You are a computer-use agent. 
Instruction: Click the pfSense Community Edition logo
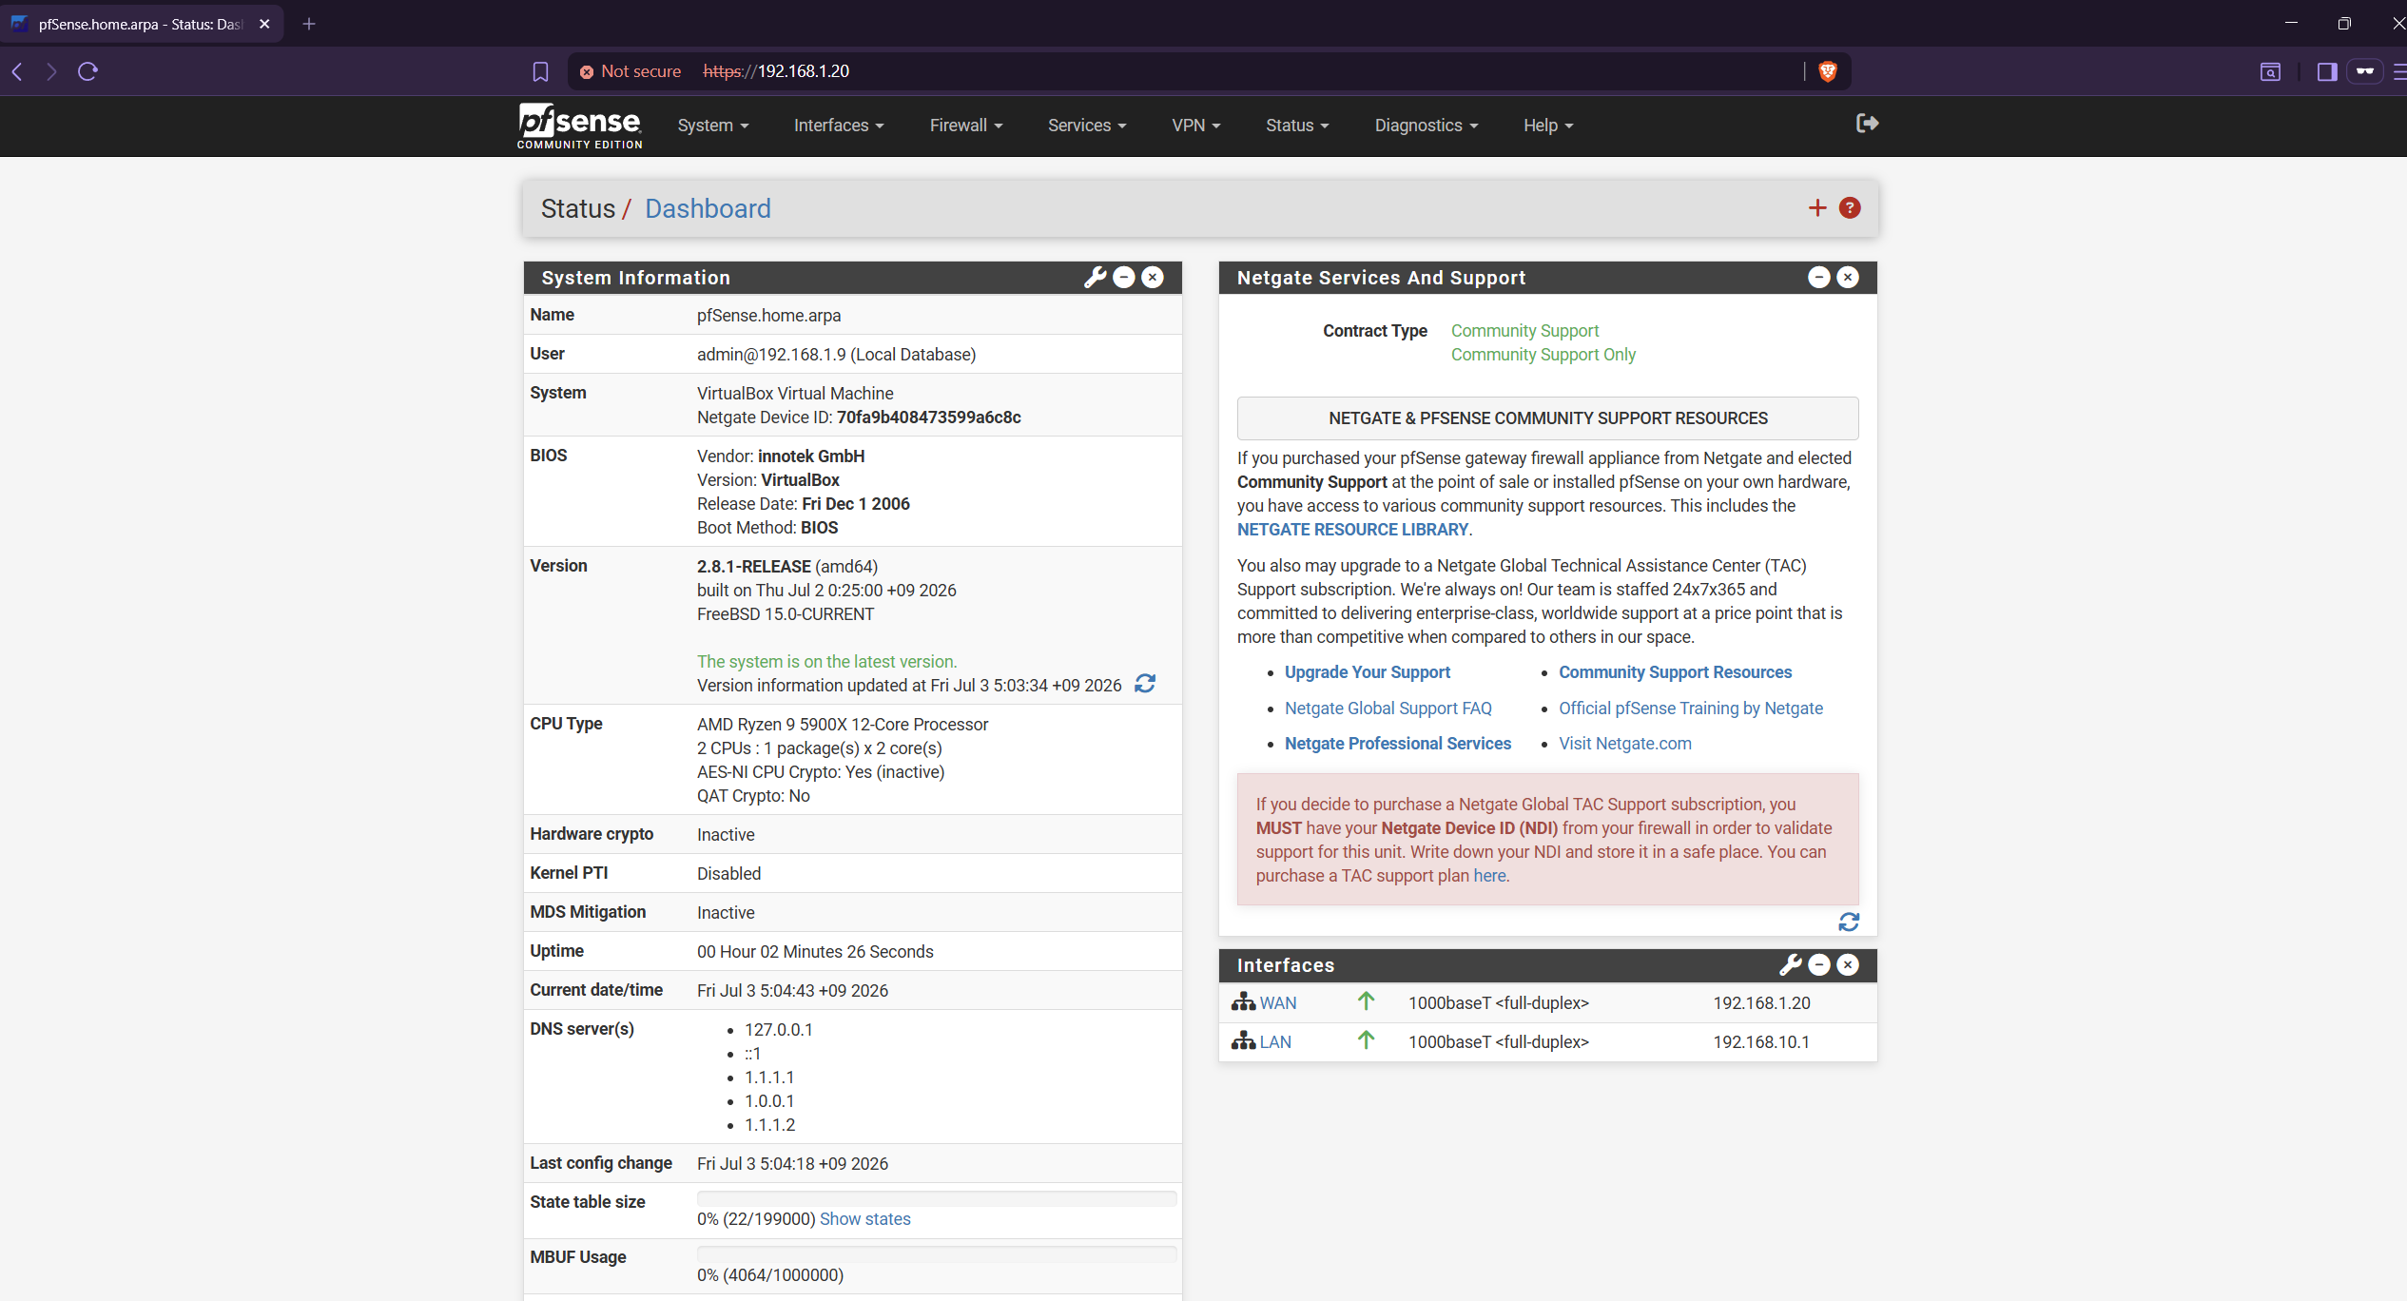click(579, 126)
